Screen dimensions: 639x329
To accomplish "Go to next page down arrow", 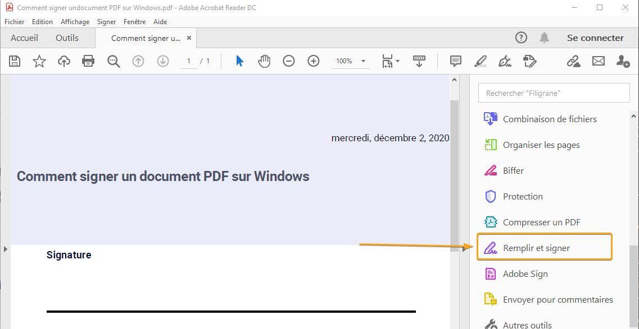I will click(163, 61).
